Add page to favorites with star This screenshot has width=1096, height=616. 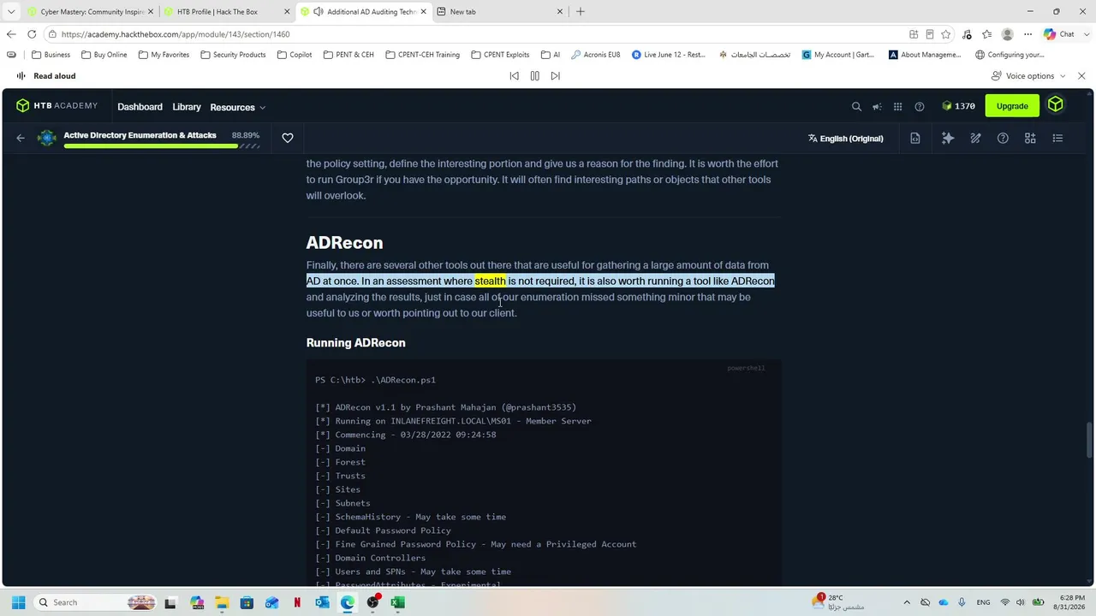(x=945, y=34)
